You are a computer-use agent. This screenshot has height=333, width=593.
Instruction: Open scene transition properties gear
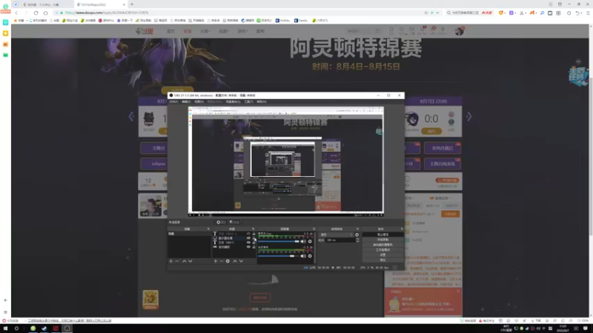[357, 235]
